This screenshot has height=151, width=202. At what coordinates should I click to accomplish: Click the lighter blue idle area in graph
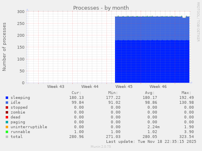pyautogui.click(x=152, y=28)
